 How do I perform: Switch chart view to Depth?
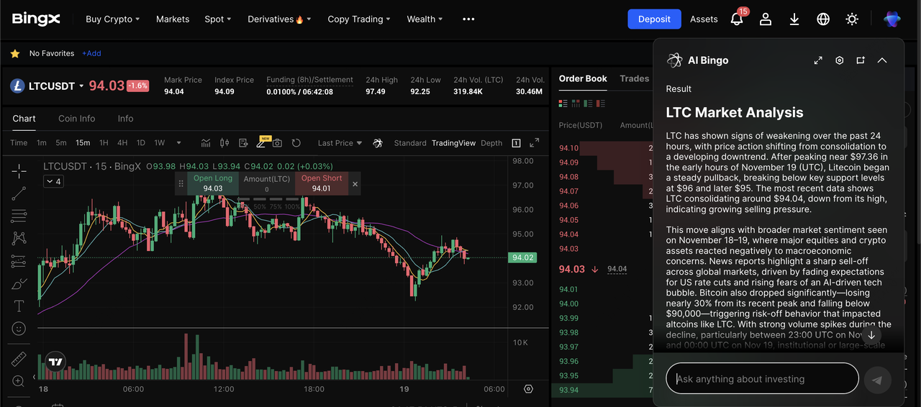pos(491,143)
